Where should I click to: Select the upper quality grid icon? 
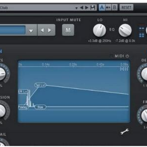click(142, 29)
